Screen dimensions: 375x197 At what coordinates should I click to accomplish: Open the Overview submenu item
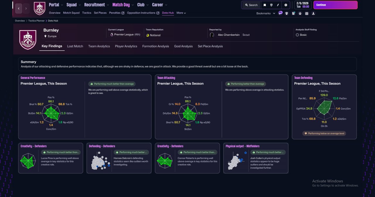(55, 13)
